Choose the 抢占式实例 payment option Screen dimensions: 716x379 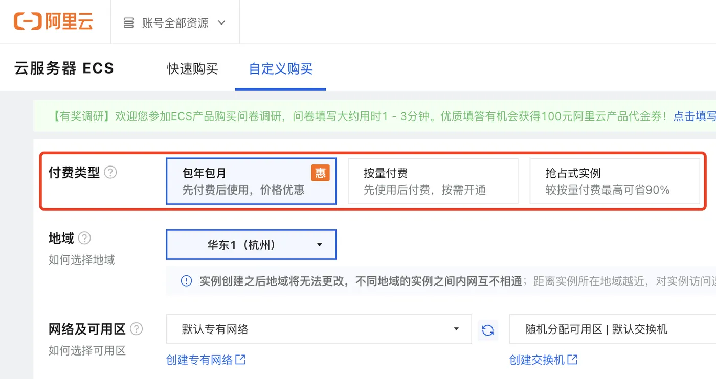tap(614, 181)
